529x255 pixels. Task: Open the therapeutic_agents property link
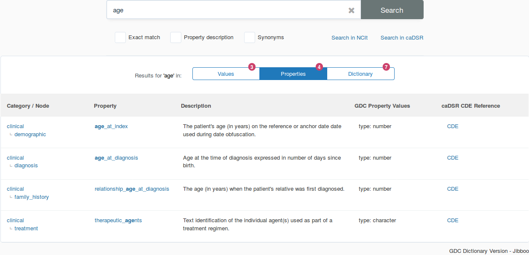(x=118, y=221)
